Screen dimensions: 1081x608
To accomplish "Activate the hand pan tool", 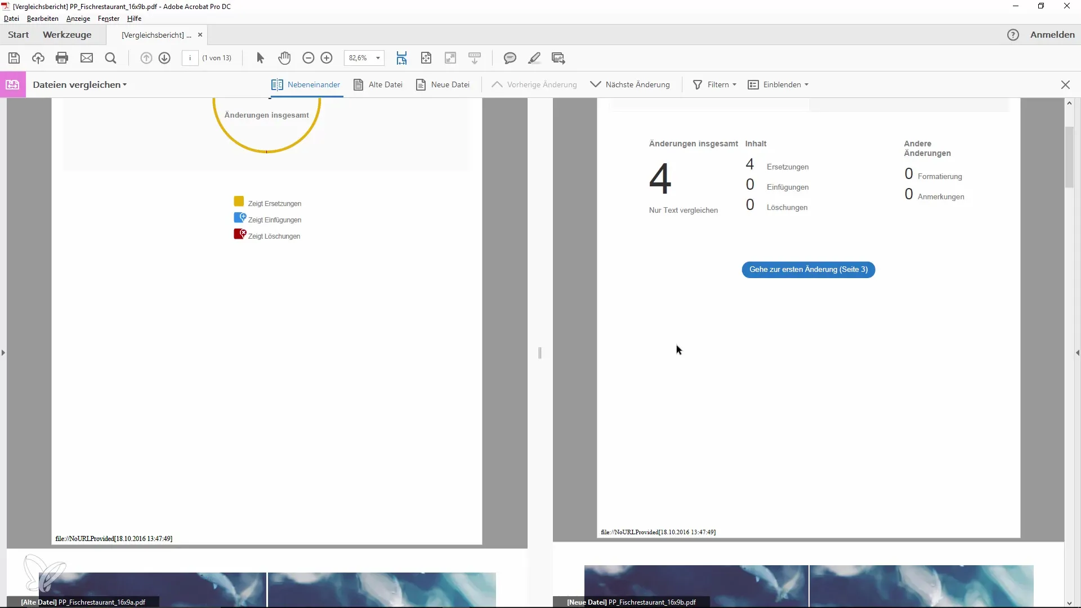I will pyautogui.click(x=284, y=58).
